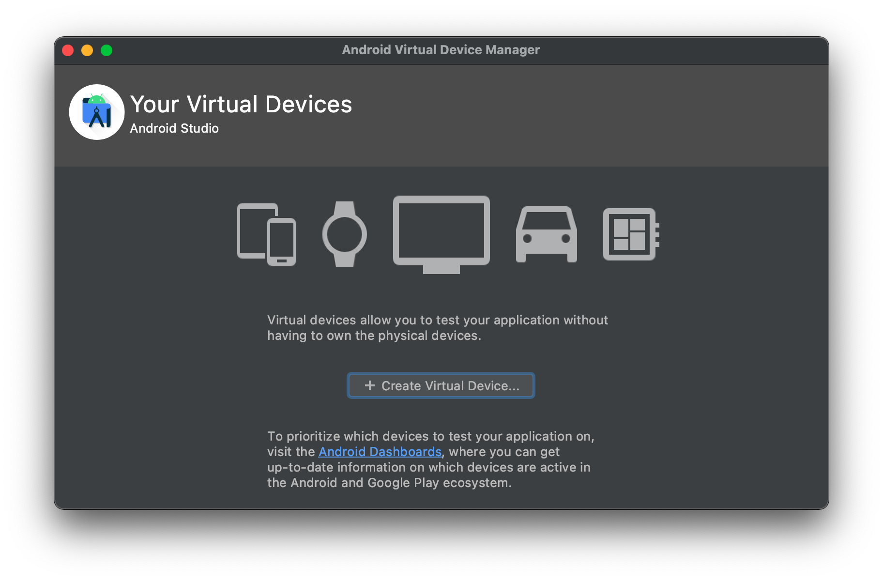Image resolution: width=883 pixels, height=581 pixels.
Task: Click the Android Automotive car icon
Action: click(x=547, y=234)
